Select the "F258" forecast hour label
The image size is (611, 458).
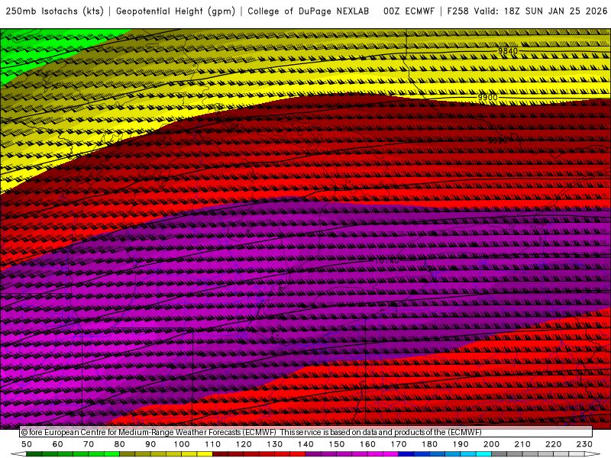pos(459,11)
